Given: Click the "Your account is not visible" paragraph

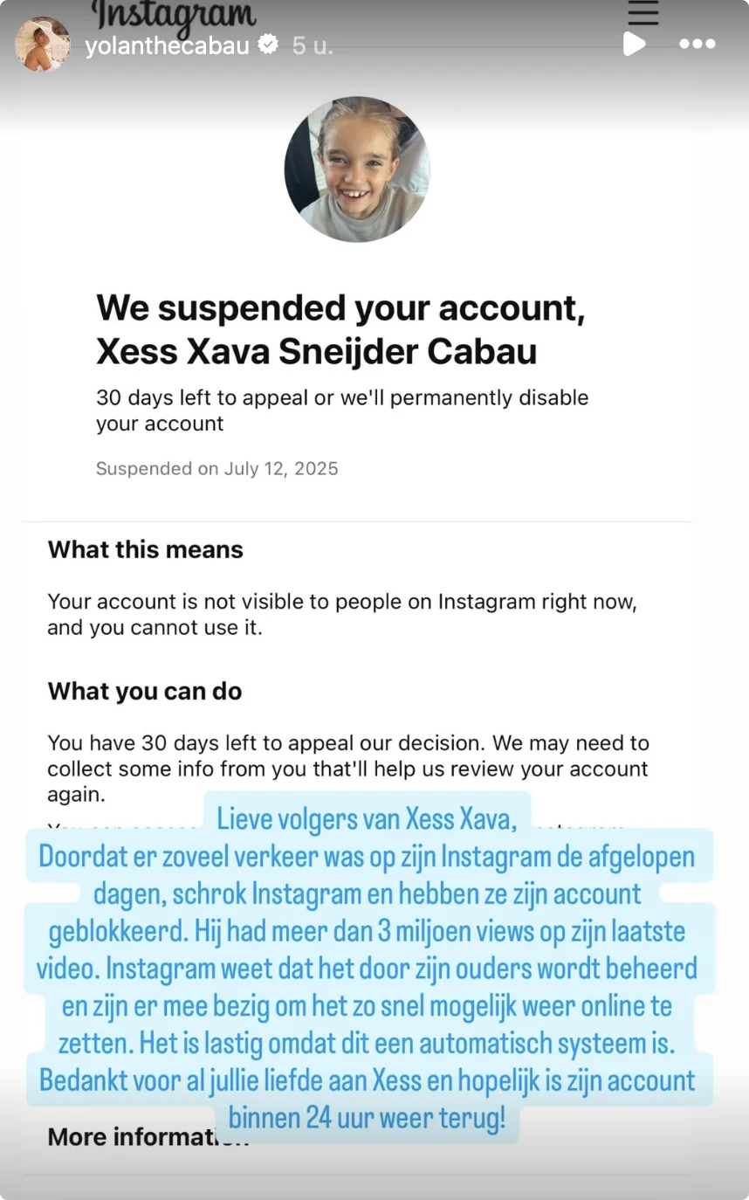Looking at the screenshot, I should 342,614.
